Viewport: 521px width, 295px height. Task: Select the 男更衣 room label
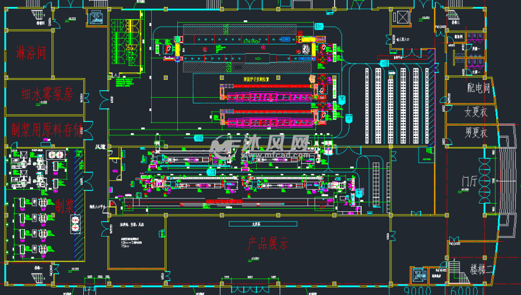point(475,134)
